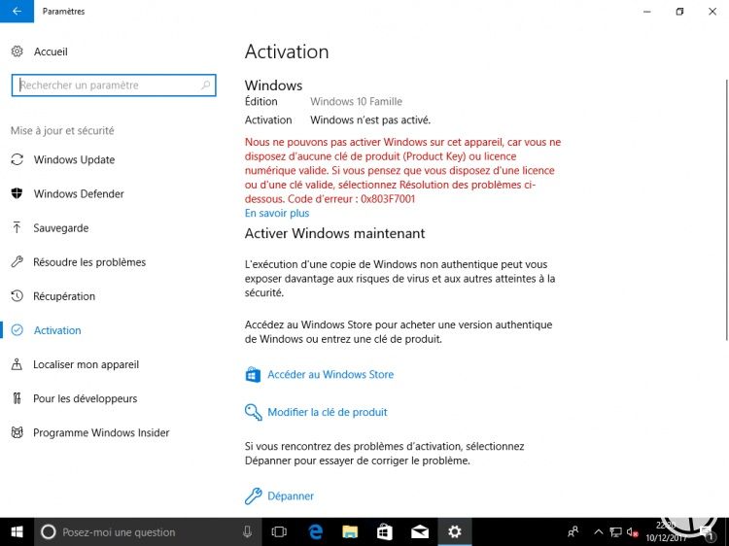Open the Sauvegarde backup page
Screen dimensions: 729x546
pos(60,228)
